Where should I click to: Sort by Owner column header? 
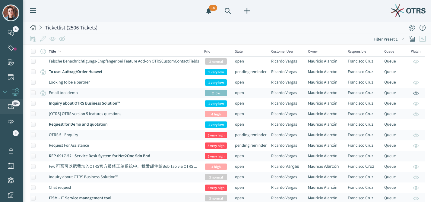click(313, 51)
